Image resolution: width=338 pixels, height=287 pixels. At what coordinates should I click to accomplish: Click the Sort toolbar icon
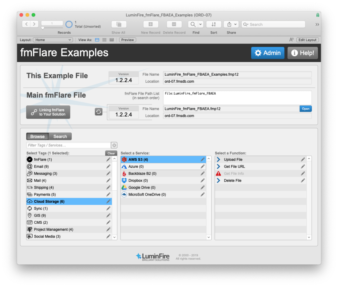coord(214,24)
